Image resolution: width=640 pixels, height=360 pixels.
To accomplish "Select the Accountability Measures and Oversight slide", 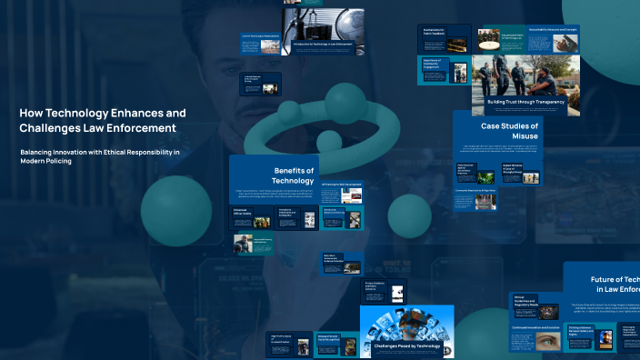I will click(553, 40).
